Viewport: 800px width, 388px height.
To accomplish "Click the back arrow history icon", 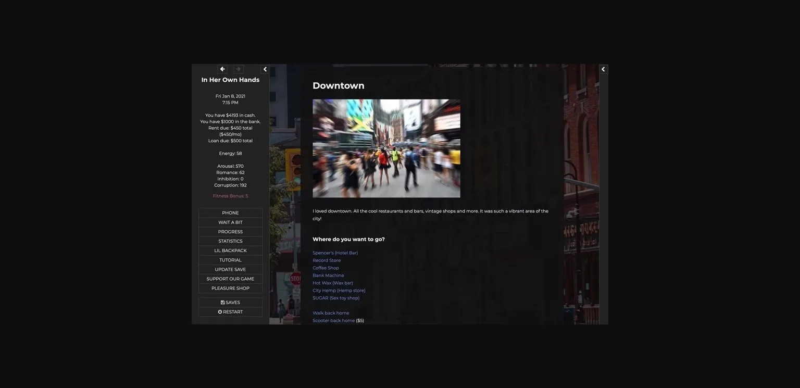I will tap(222, 69).
